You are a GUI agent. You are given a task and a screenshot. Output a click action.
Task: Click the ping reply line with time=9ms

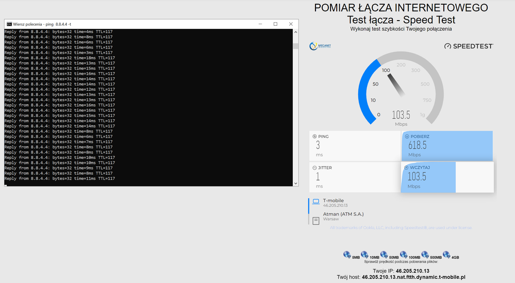(58, 168)
